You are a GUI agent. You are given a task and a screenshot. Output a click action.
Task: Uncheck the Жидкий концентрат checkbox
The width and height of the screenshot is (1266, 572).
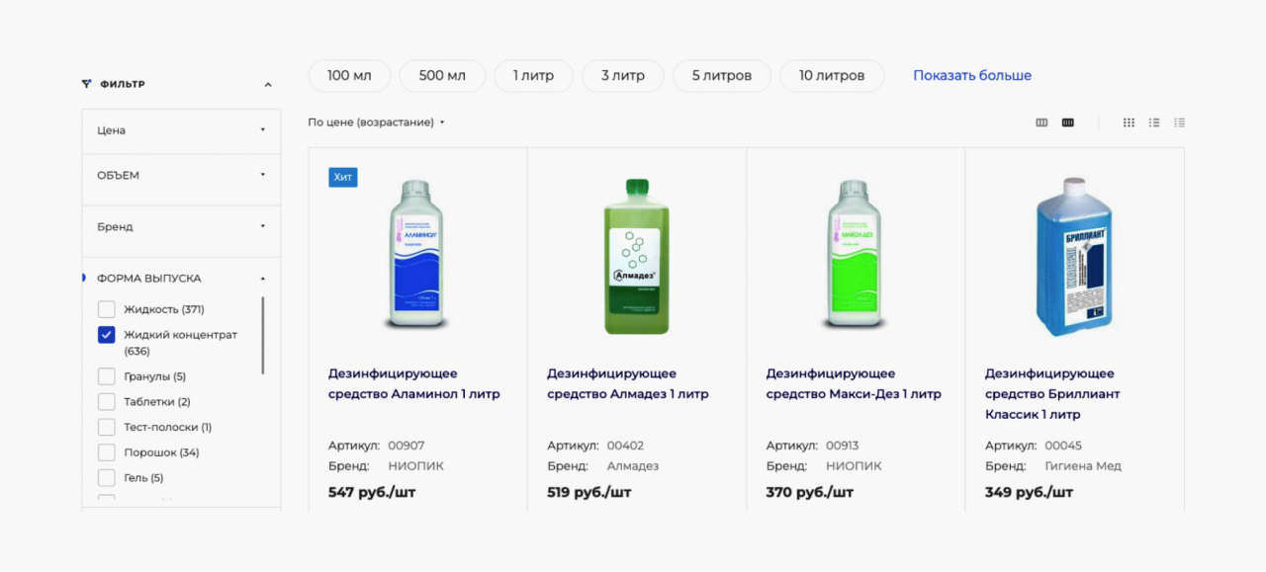pos(107,335)
